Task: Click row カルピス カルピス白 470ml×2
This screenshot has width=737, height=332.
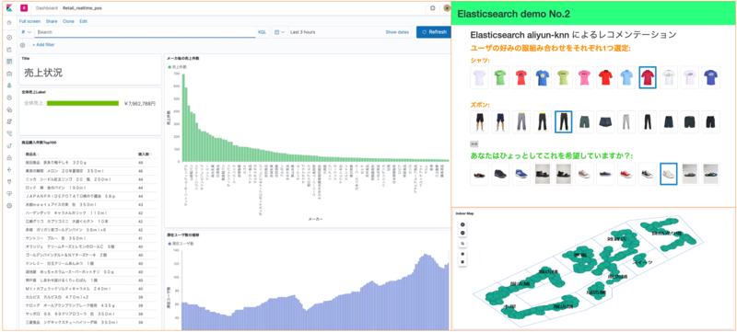Action: (90, 297)
